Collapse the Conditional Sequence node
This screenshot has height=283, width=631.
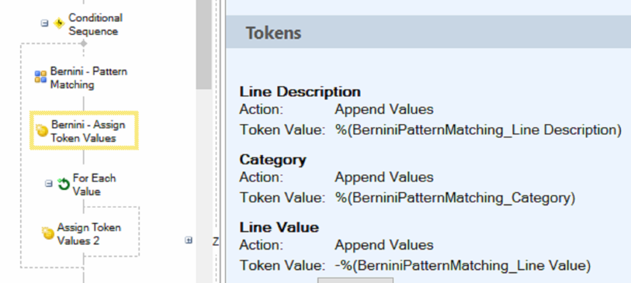point(45,23)
